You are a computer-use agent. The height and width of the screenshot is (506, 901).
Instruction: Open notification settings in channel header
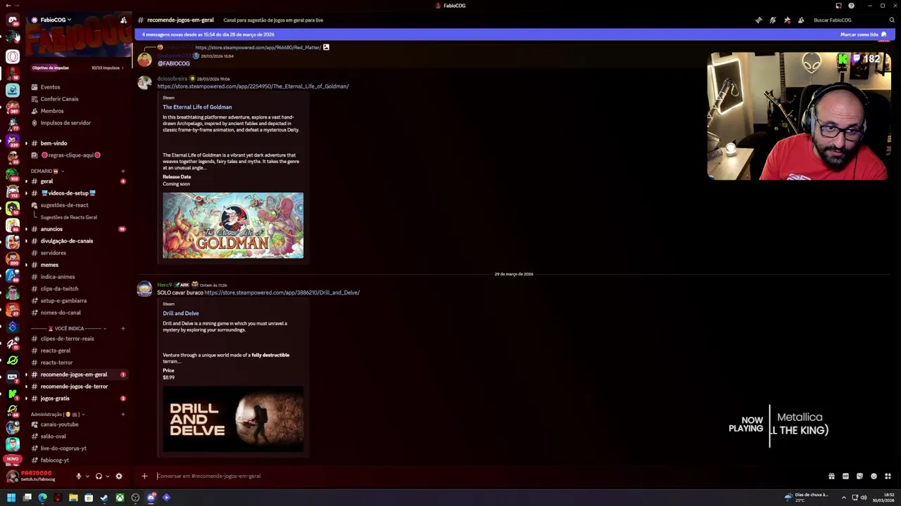773,20
